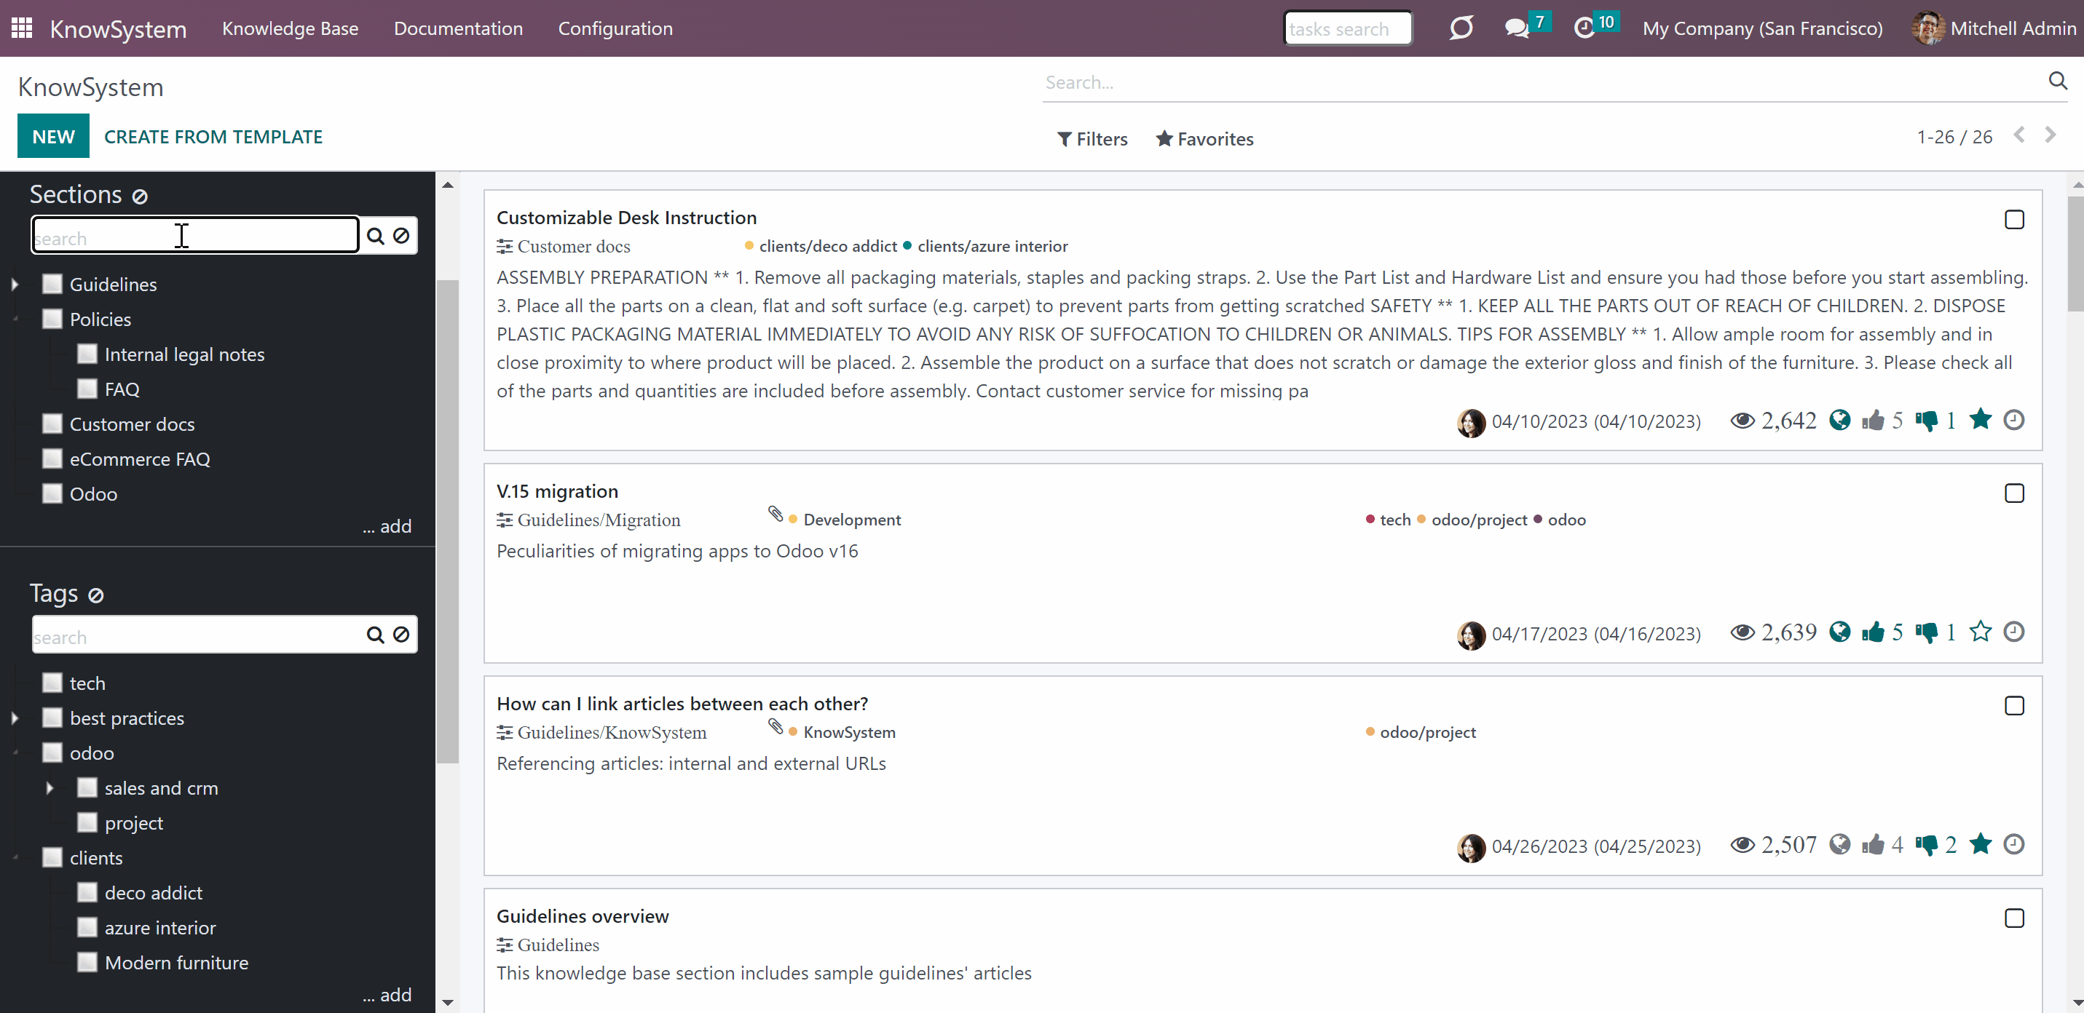The height and width of the screenshot is (1013, 2084).
Task: Open the Configuration menu
Action: 615,28
